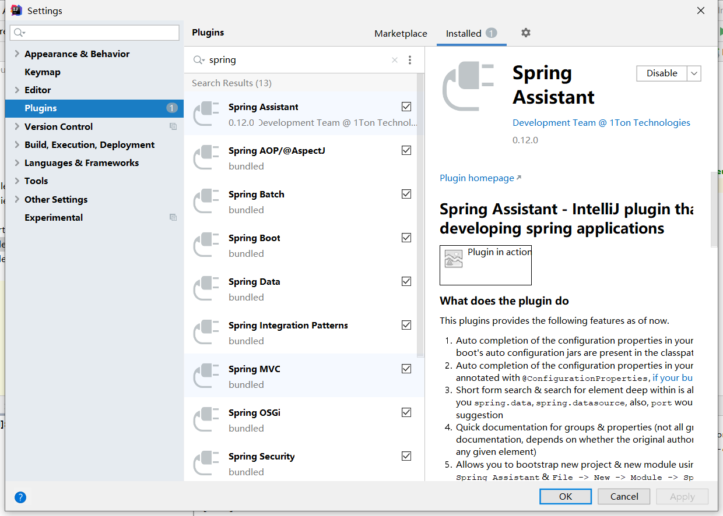
Task: Click the Spring Integration Patterns plugin icon
Action: click(x=206, y=332)
